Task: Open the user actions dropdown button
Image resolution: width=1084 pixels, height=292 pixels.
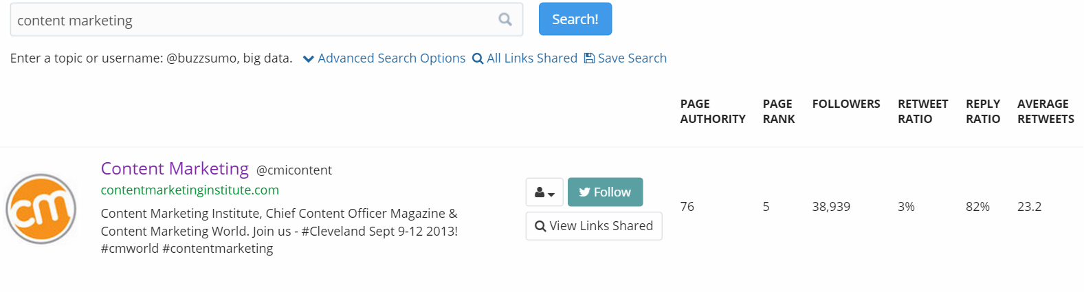Action: point(544,192)
